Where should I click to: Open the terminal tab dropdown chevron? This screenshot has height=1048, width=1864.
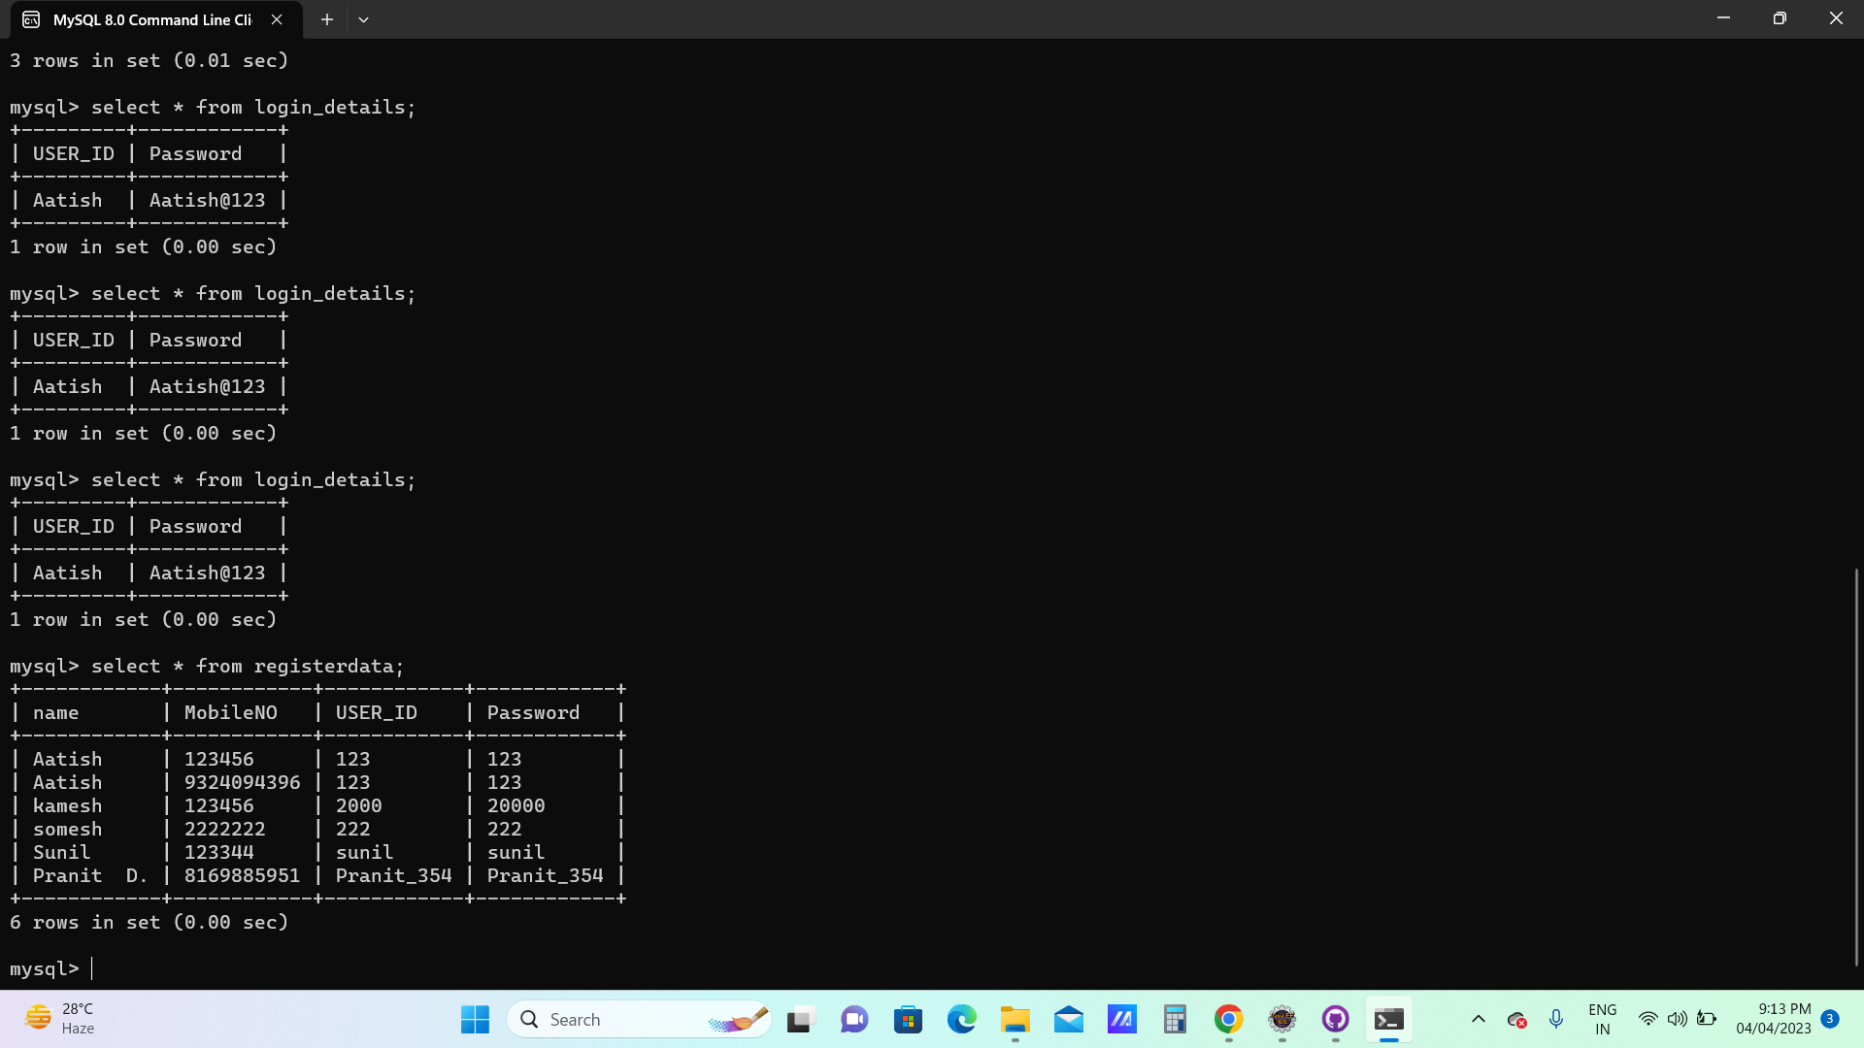[x=364, y=19]
